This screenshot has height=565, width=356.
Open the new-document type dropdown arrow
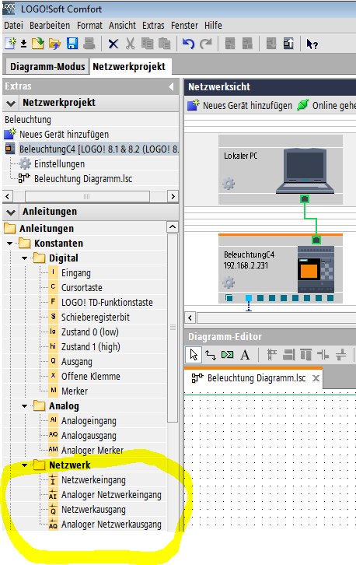coord(23,44)
